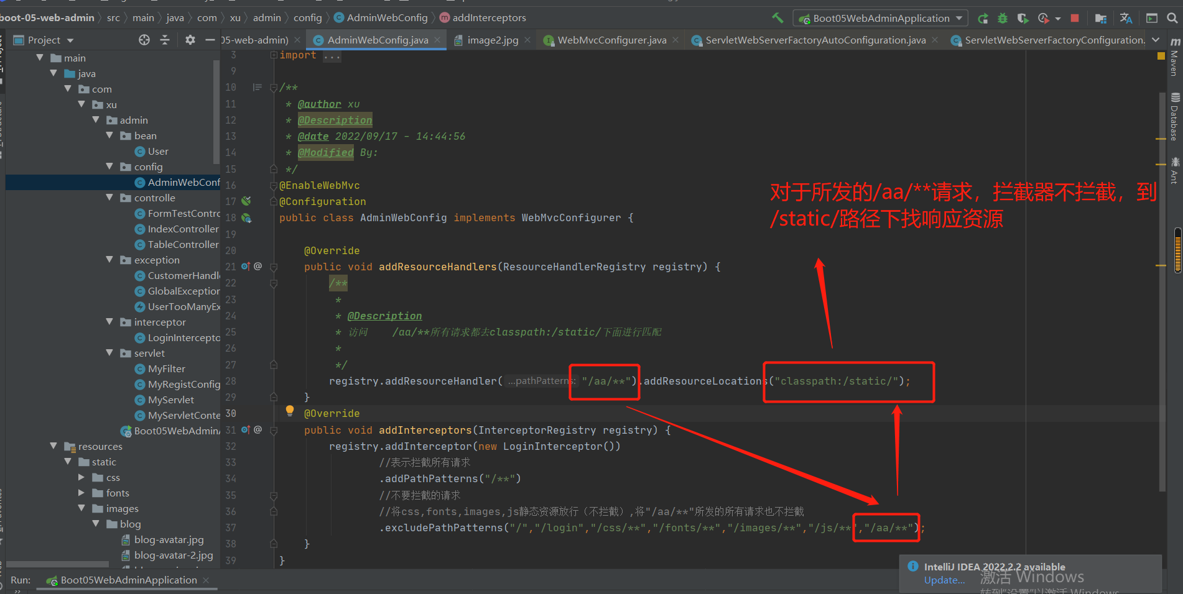1183x594 pixels.
Task: Select LoginInterceptor class in tree
Action: point(183,337)
